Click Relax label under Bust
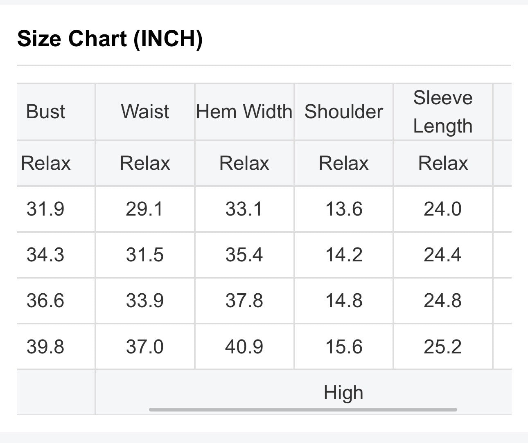 [x=46, y=163]
